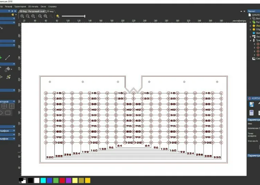Viewport: 260px width, 185px height.
Task: Expand the green bitmaps node in the Project tree
Action: (250, 22)
